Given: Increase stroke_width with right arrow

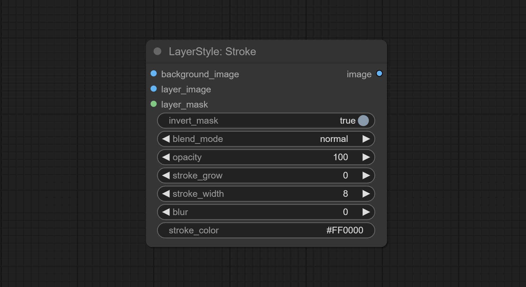Looking at the screenshot, I should point(366,194).
